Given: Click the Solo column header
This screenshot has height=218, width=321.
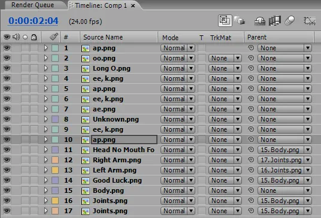Looking at the screenshot, I should (25, 37).
